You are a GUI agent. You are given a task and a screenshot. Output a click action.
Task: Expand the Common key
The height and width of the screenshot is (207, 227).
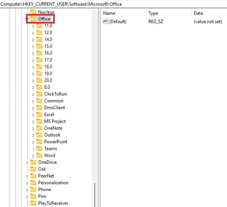click(x=33, y=101)
